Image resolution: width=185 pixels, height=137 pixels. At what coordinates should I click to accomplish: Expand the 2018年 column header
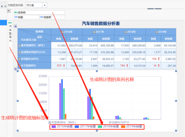[126, 32]
